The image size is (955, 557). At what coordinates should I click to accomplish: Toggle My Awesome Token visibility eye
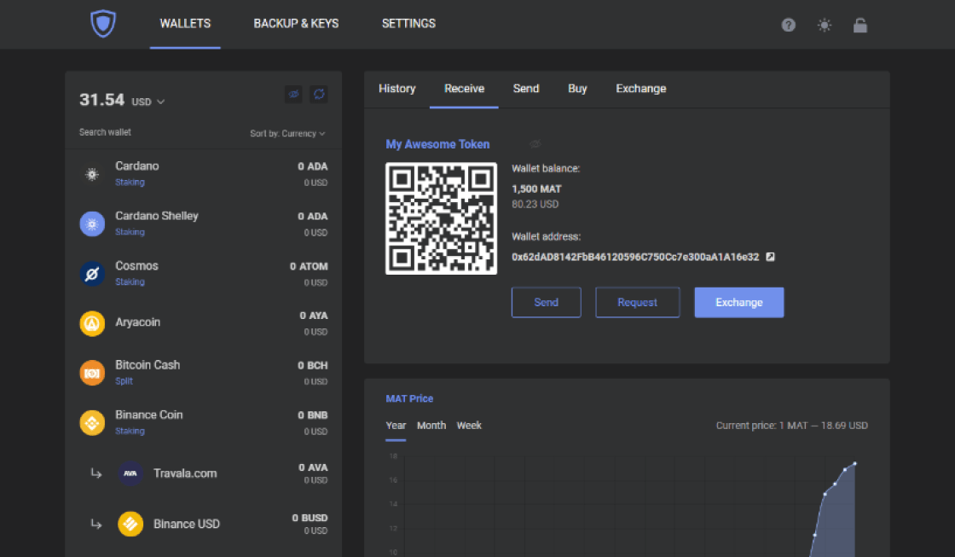535,144
